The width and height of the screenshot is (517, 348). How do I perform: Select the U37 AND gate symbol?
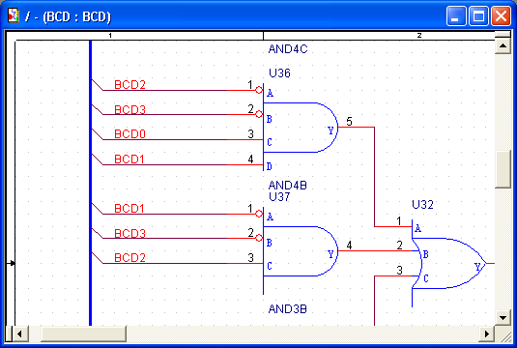(x=300, y=251)
